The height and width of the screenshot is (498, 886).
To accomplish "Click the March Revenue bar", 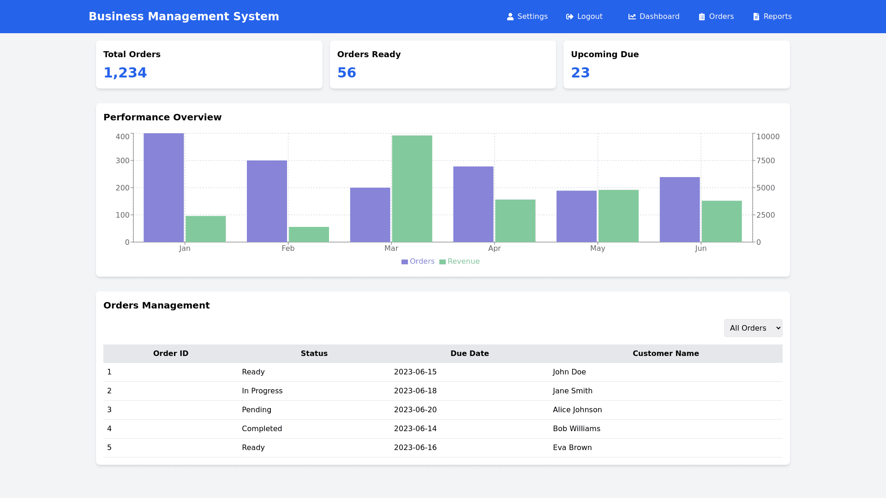I will pos(412,189).
